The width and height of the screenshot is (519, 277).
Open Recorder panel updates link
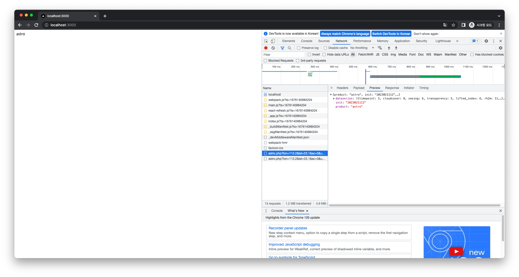click(288, 228)
